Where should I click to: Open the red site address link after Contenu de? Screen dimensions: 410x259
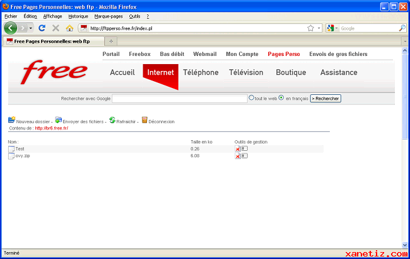52,128
